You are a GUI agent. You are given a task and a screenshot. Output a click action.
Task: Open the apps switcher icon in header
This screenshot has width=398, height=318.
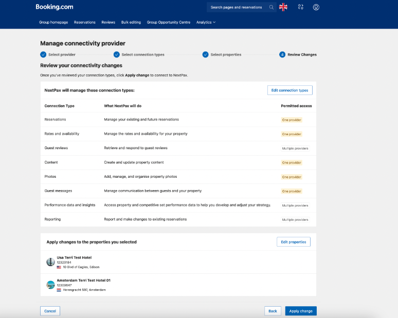301,7
